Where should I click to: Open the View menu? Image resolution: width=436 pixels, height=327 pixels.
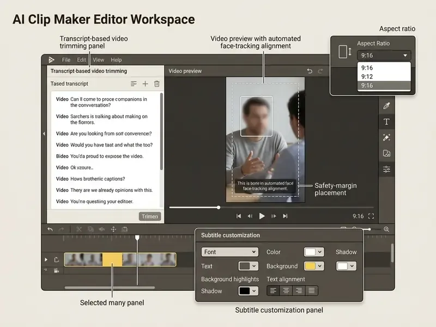point(99,60)
